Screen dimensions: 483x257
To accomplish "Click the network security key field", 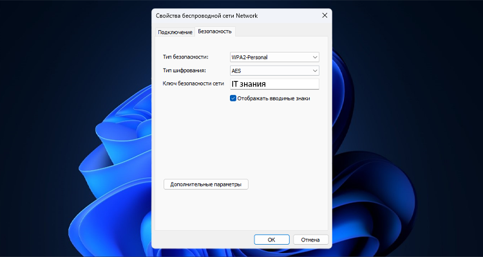I will click(274, 84).
